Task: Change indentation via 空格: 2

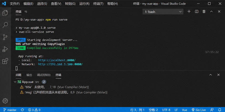Action: [x=153, y=110]
